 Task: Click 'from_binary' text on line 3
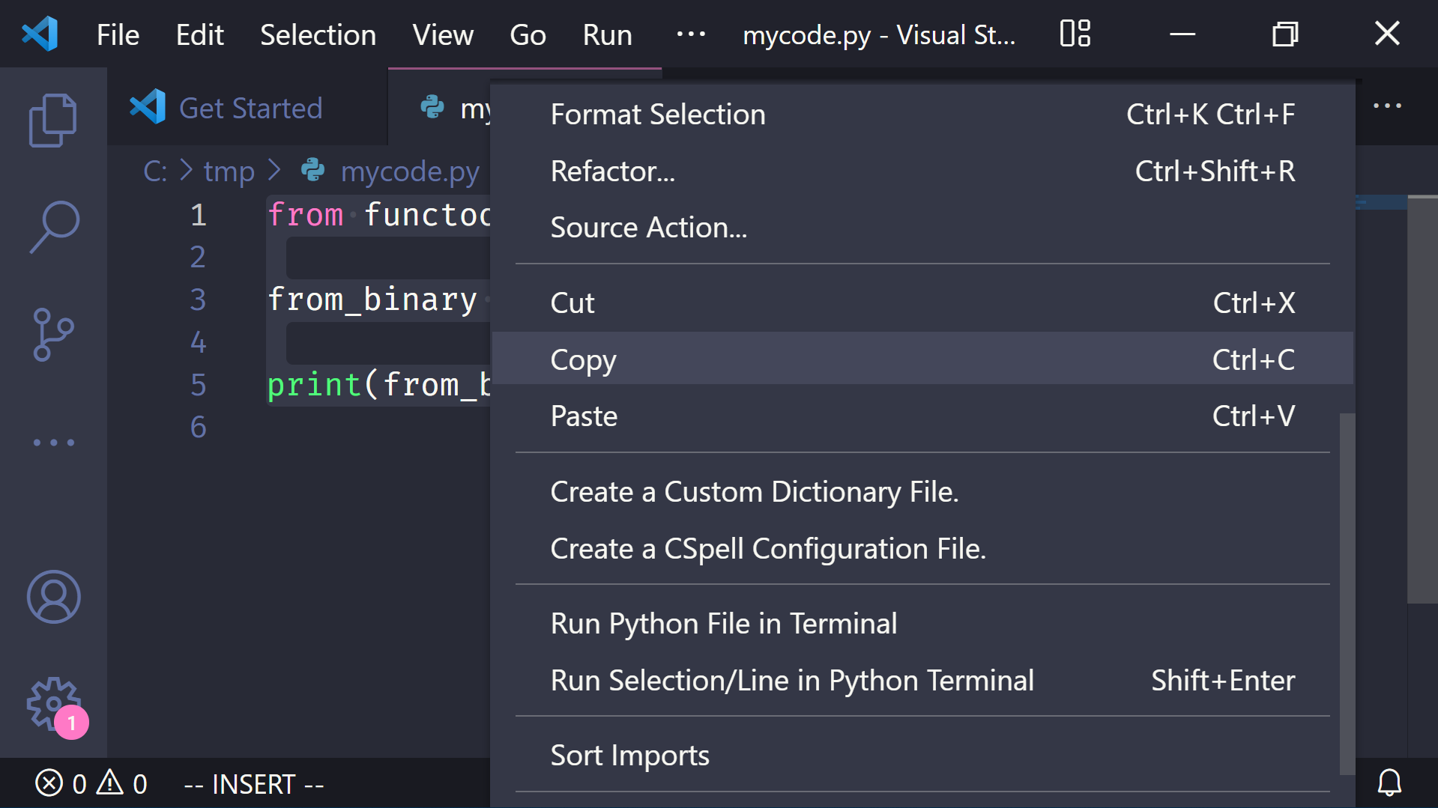coord(372,300)
